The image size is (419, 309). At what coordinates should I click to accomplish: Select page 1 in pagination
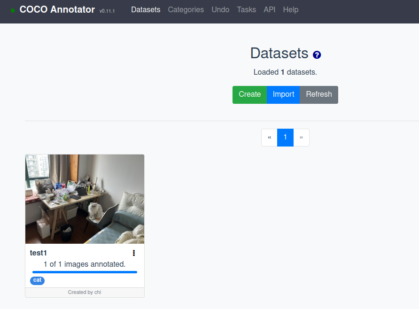(x=285, y=138)
